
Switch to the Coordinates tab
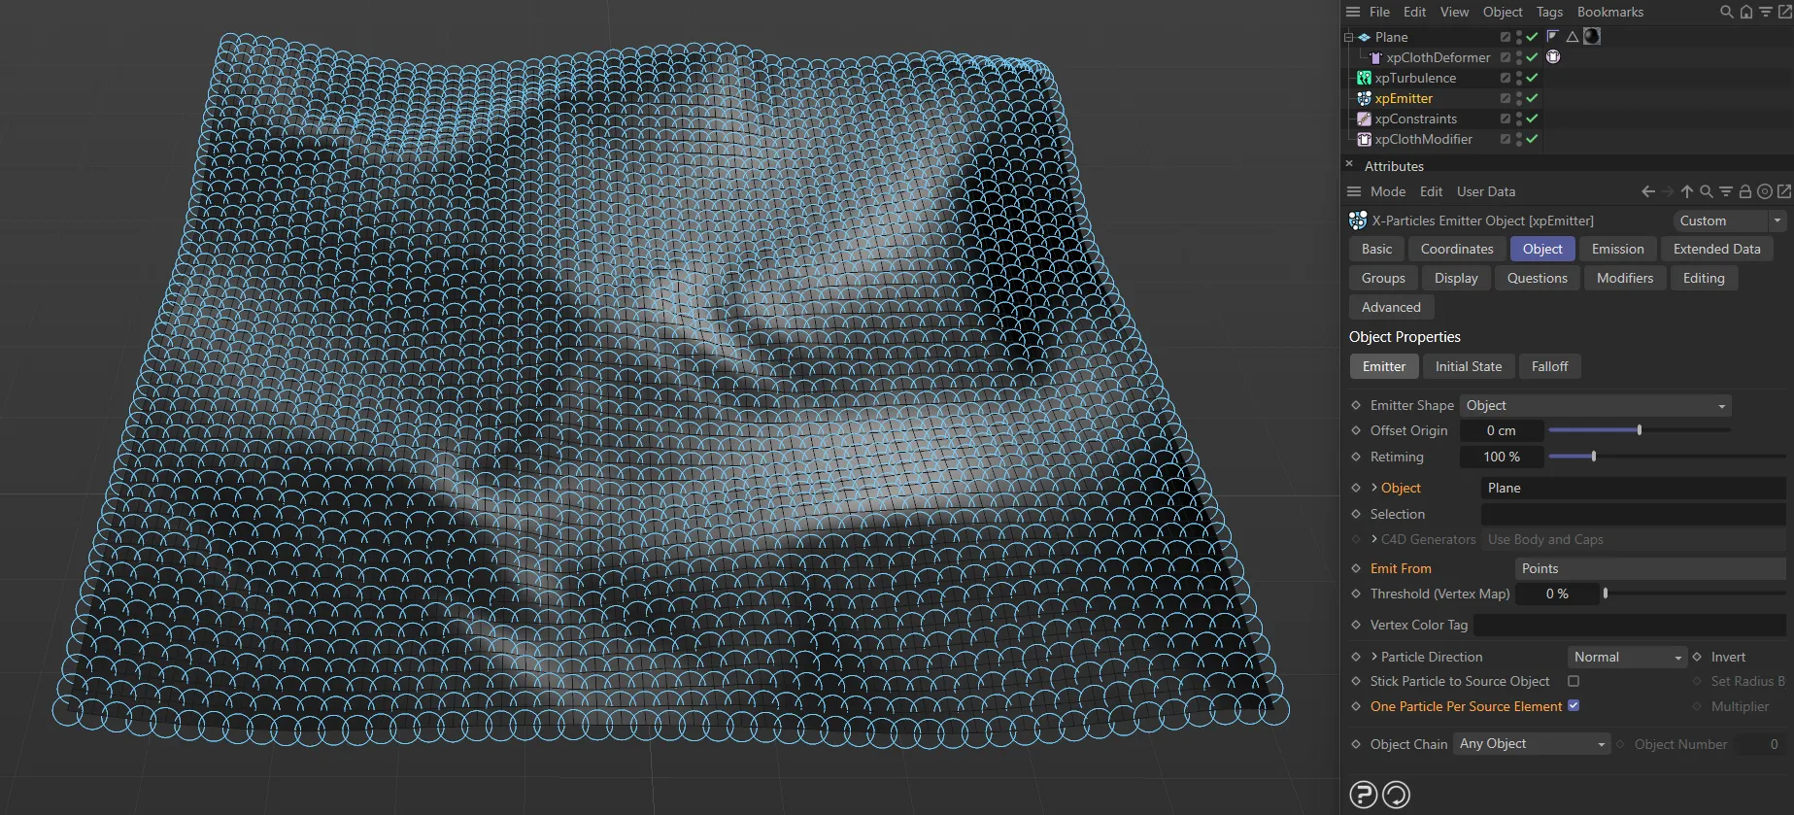coord(1457,249)
